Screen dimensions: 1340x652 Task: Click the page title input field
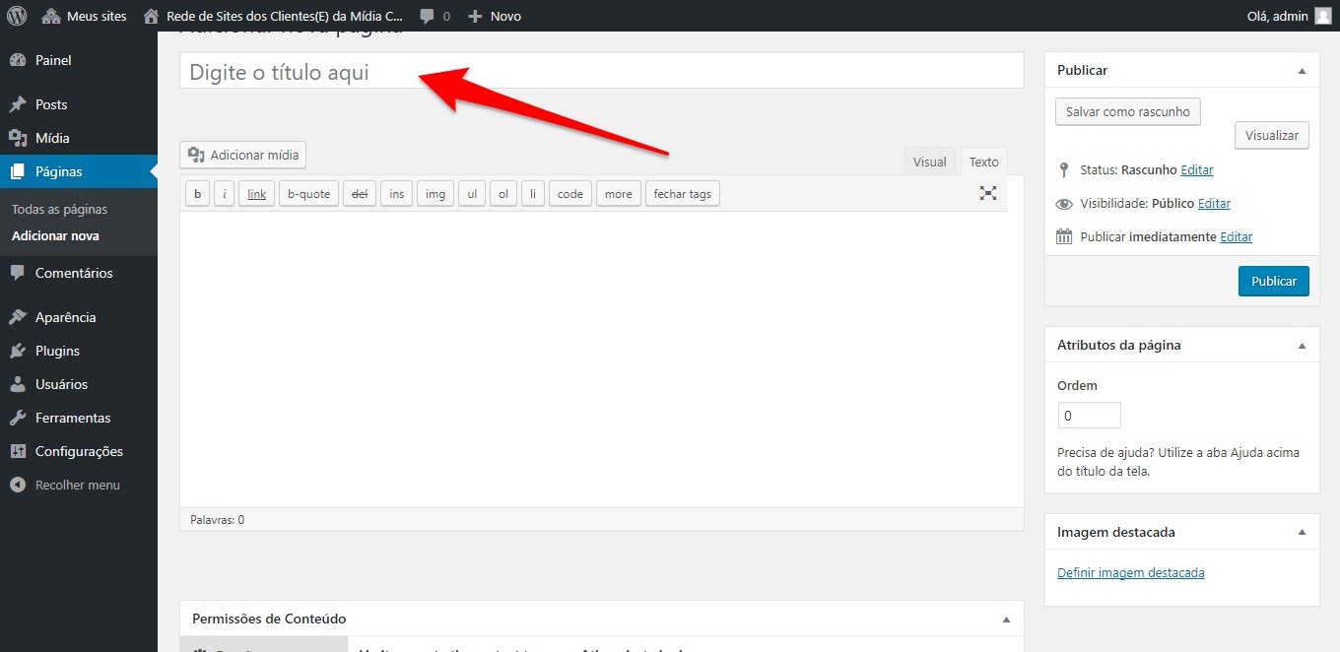point(601,72)
